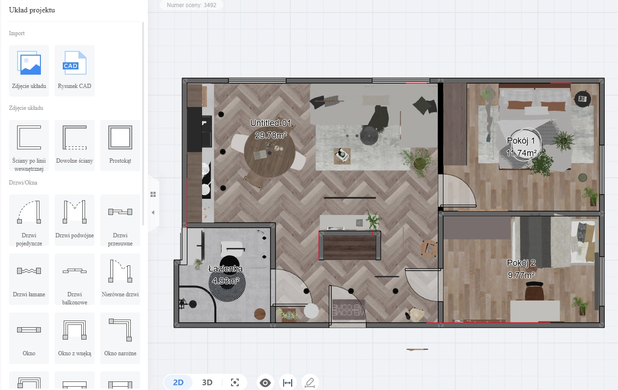The image size is (618, 390).
Task: Select the Zdjęcie układu import icon
Action: 29,64
